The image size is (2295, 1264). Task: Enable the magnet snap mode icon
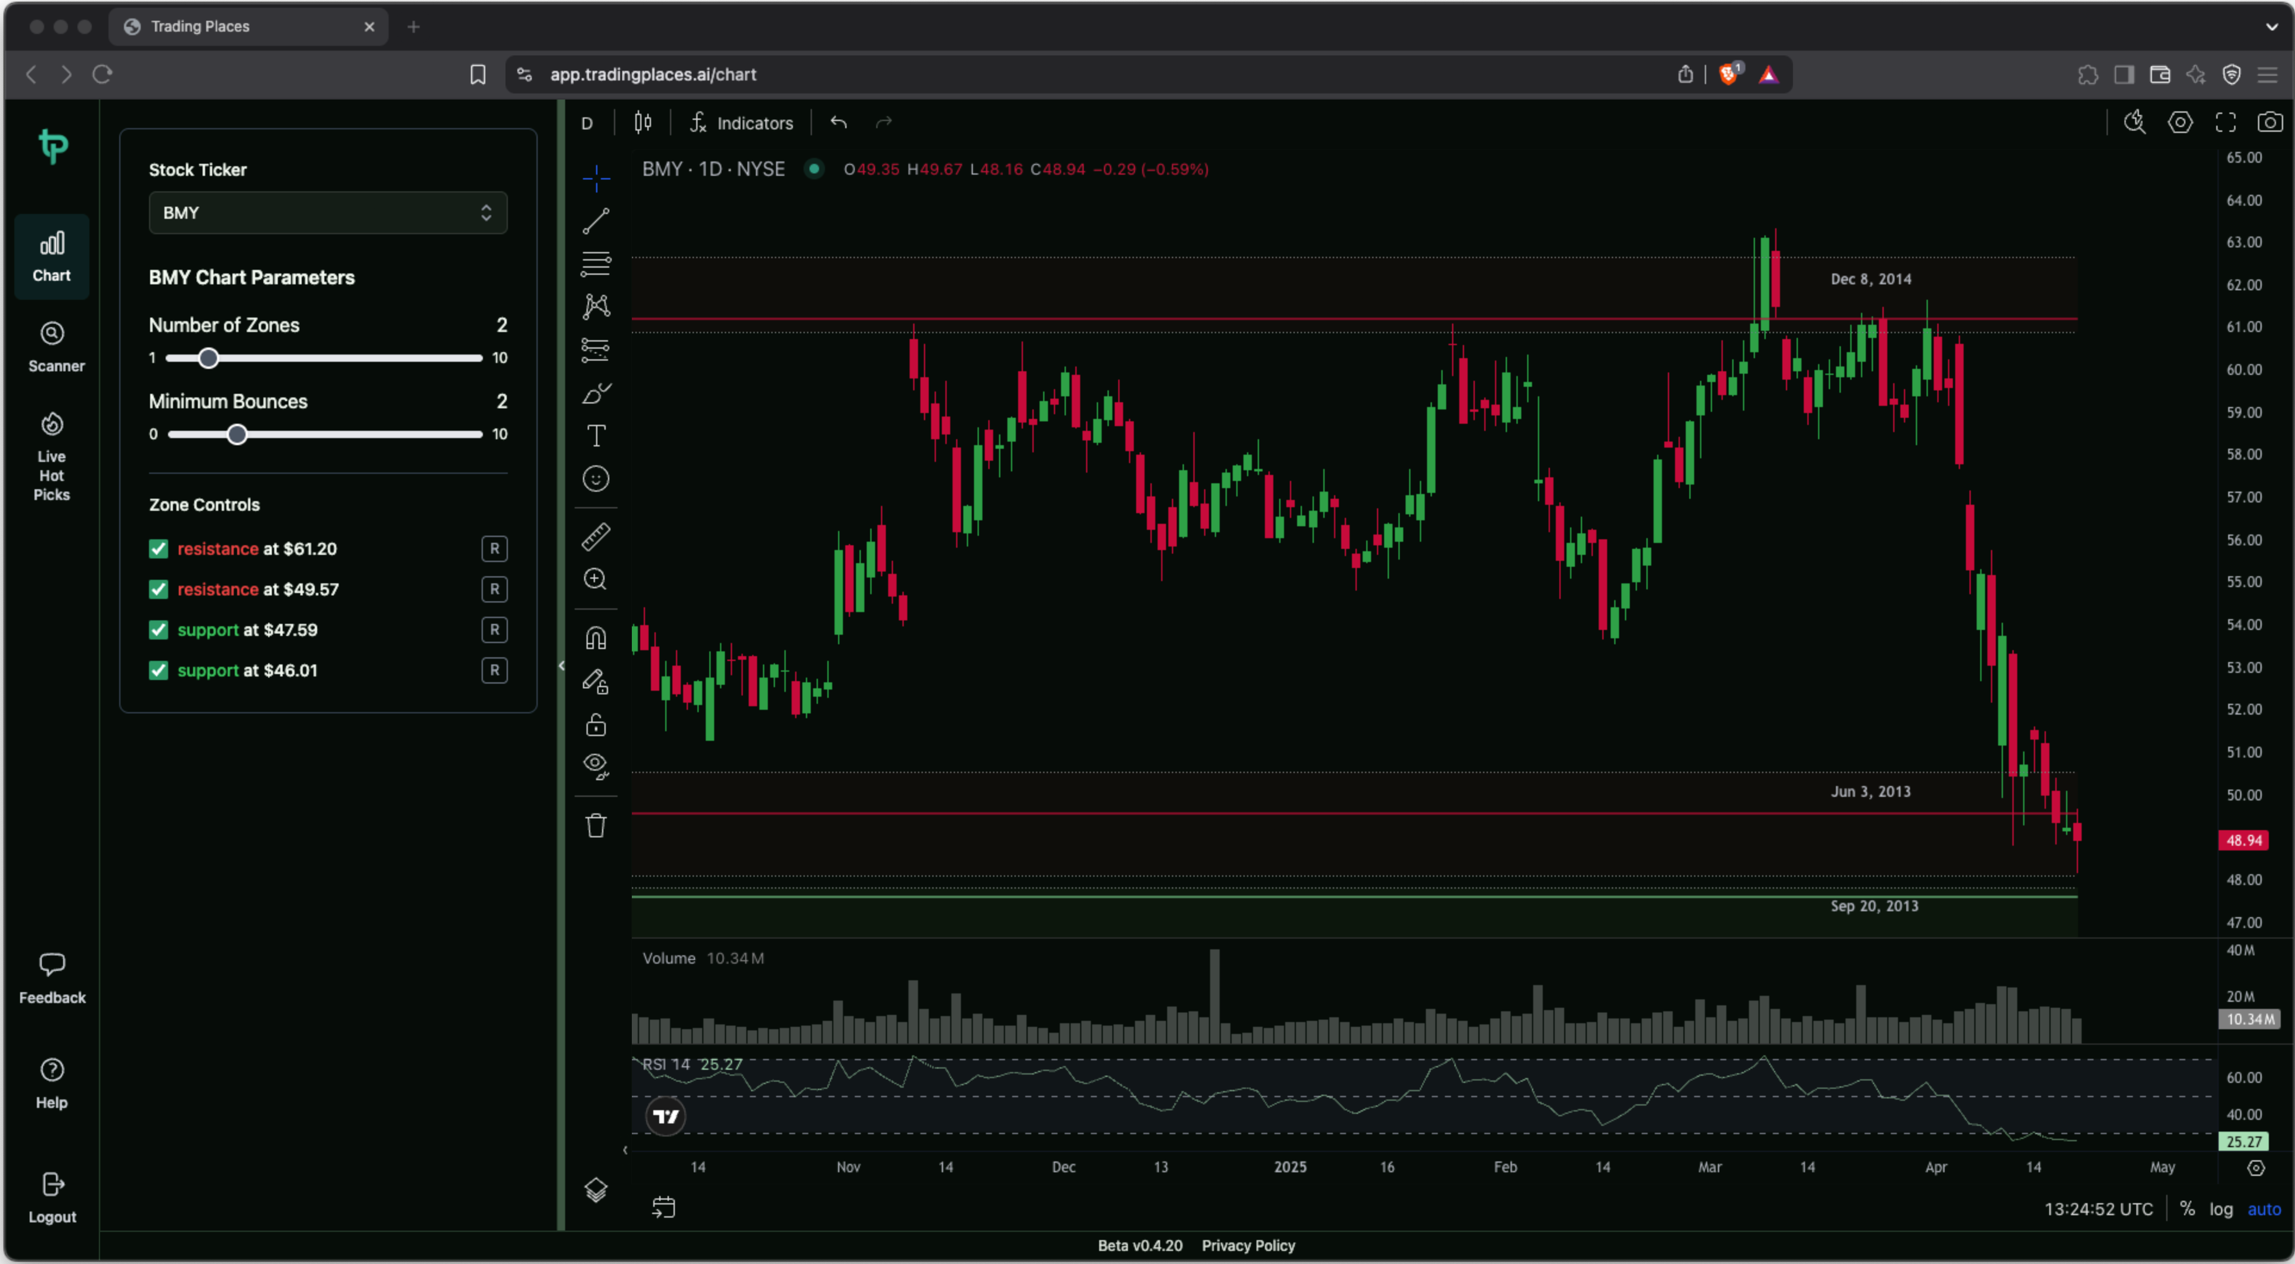pyautogui.click(x=595, y=638)
